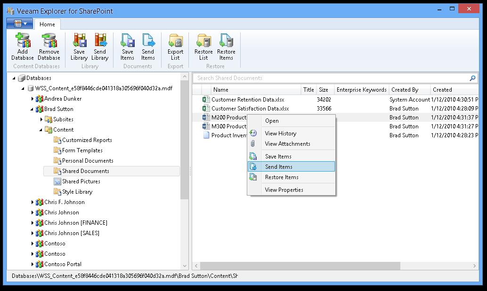Select the Style Library node
487x291 pixels.
click(x=77, y=192)
